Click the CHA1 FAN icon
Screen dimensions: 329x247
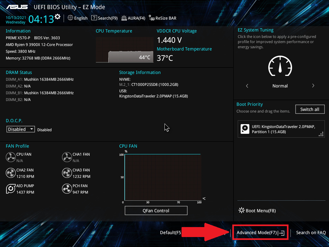point(67,157)
